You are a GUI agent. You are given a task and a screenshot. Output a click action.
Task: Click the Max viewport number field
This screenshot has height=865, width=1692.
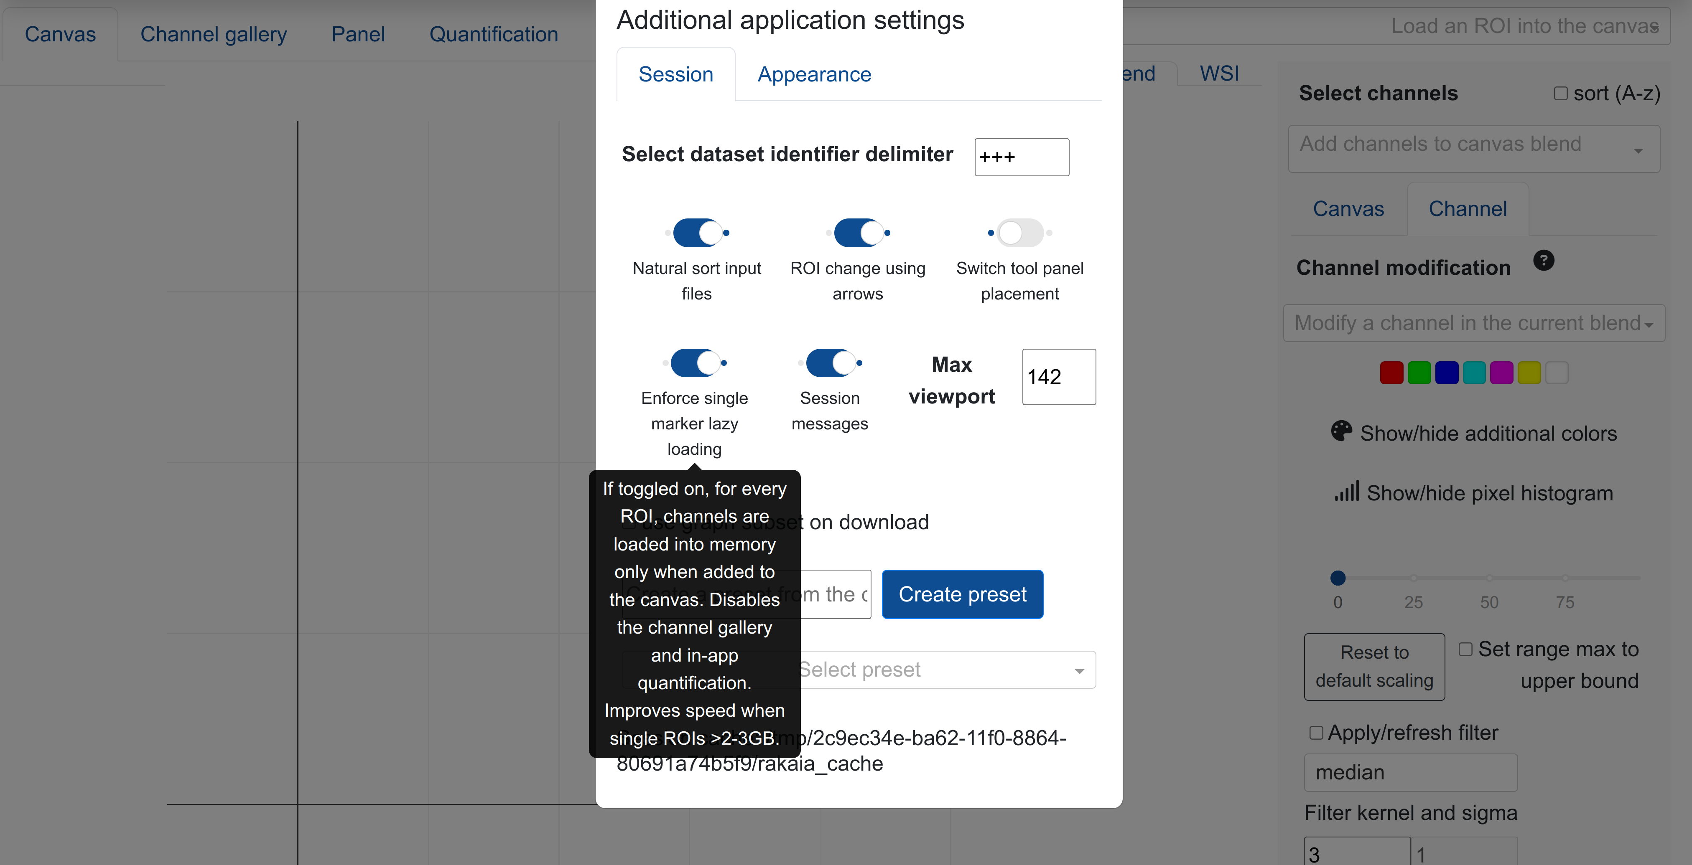[x=1058, y=377]
